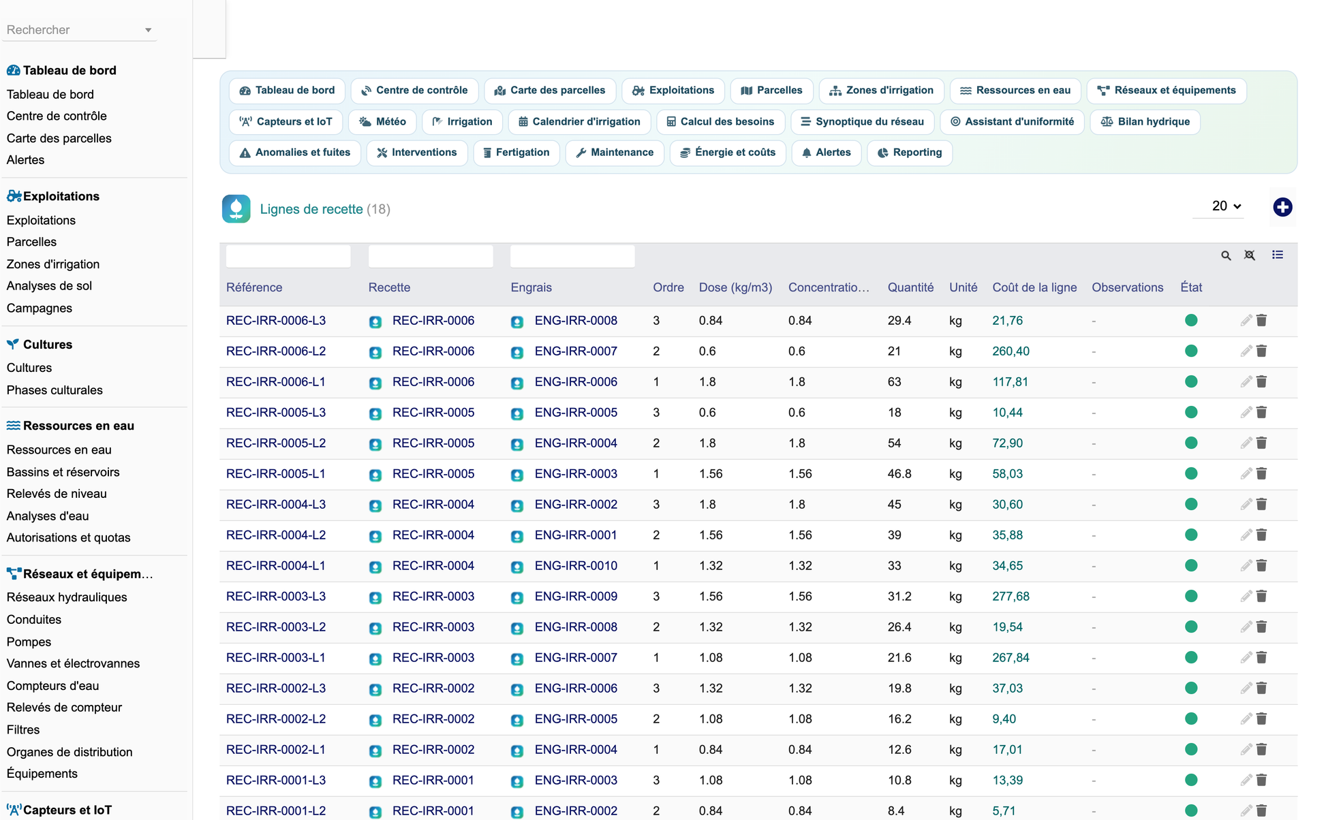Open the Rechercher dropdown
This screenshot has width=1326, height=820.
[79, 30]
